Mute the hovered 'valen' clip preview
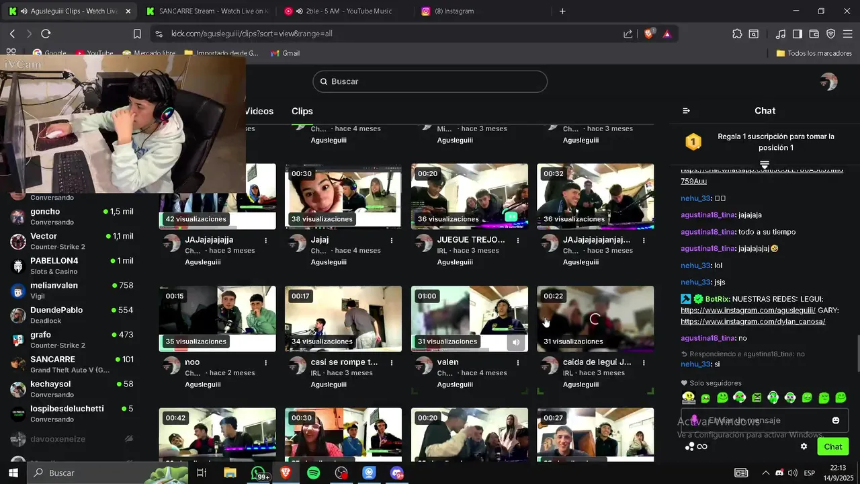860x484 pixels. point(516,342)
